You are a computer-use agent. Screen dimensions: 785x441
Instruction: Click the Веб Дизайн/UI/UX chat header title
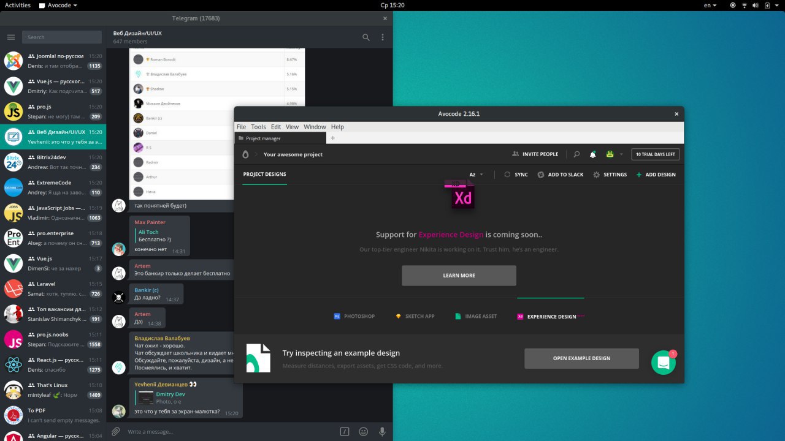click(x=137, y=33)
